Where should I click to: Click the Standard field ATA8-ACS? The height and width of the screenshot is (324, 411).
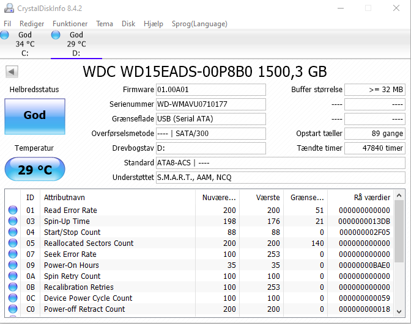[281, 163]
